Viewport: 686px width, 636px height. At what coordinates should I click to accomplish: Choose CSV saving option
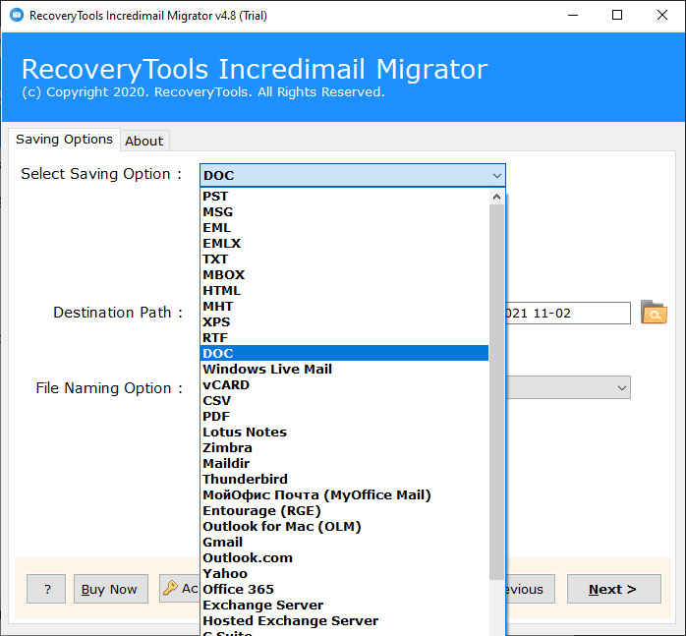344,400
